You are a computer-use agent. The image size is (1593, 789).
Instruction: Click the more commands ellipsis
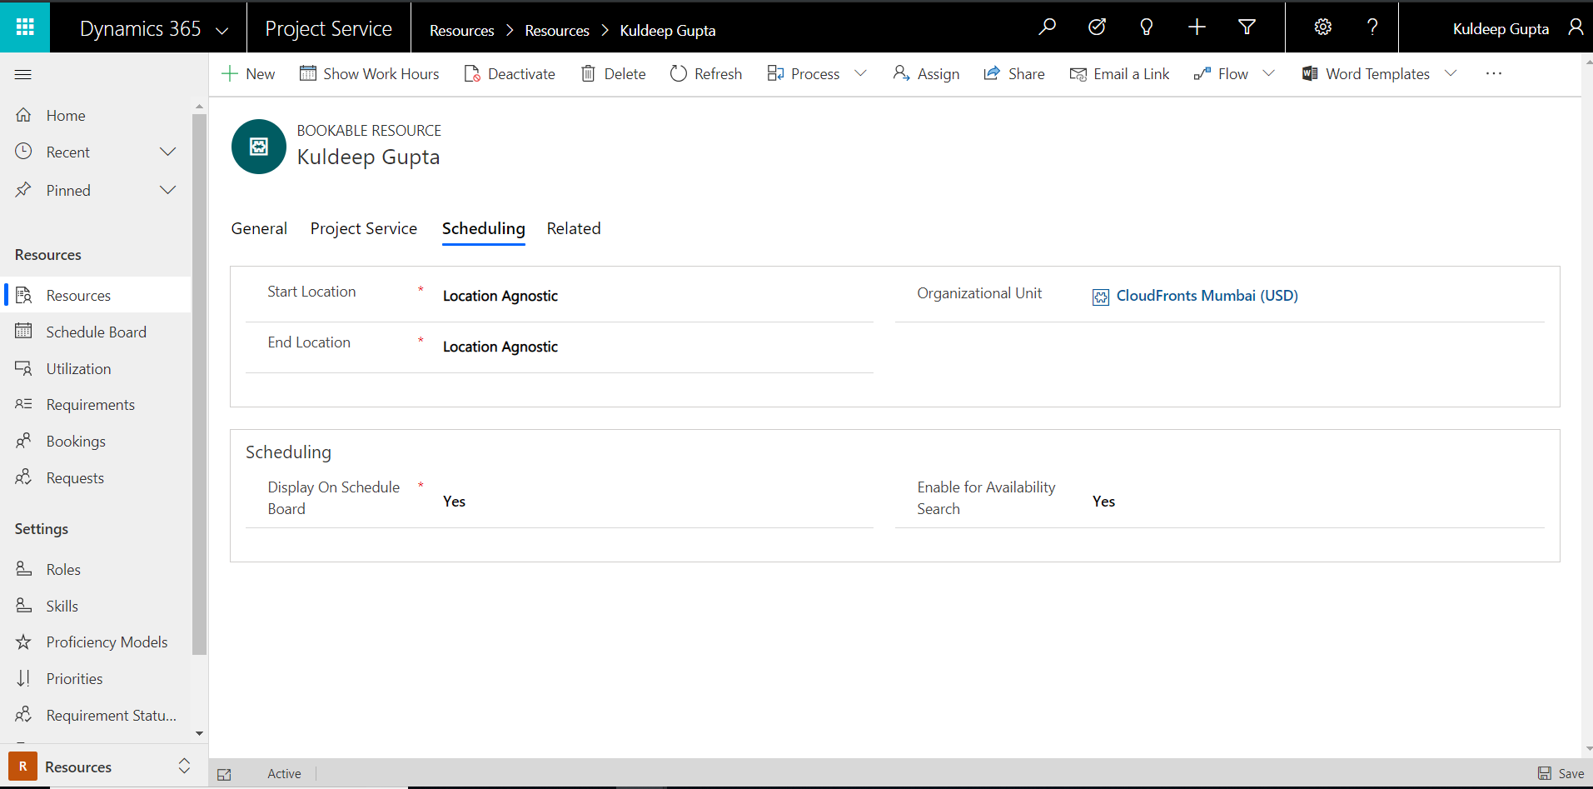click(1494, 73)
